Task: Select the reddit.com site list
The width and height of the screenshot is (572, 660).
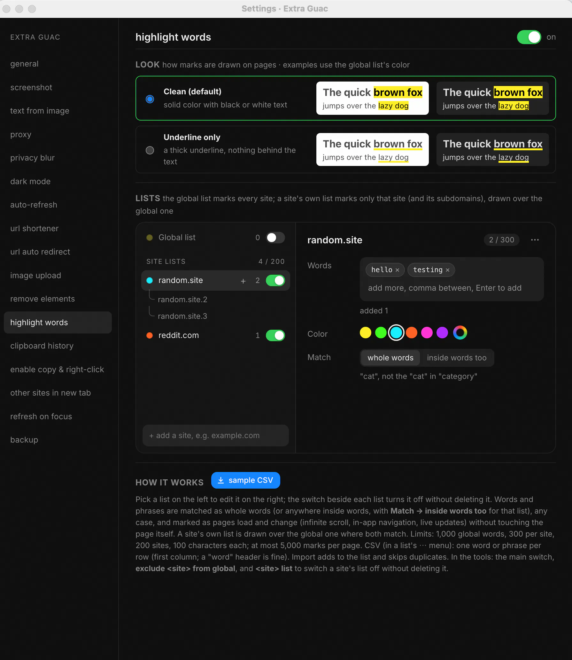Action: tap(178, 335)
